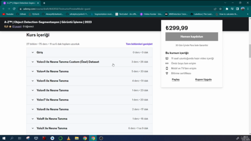Click Kupon Uygula link
This screenshot has width=251, height=141.
tap(203, 80)
